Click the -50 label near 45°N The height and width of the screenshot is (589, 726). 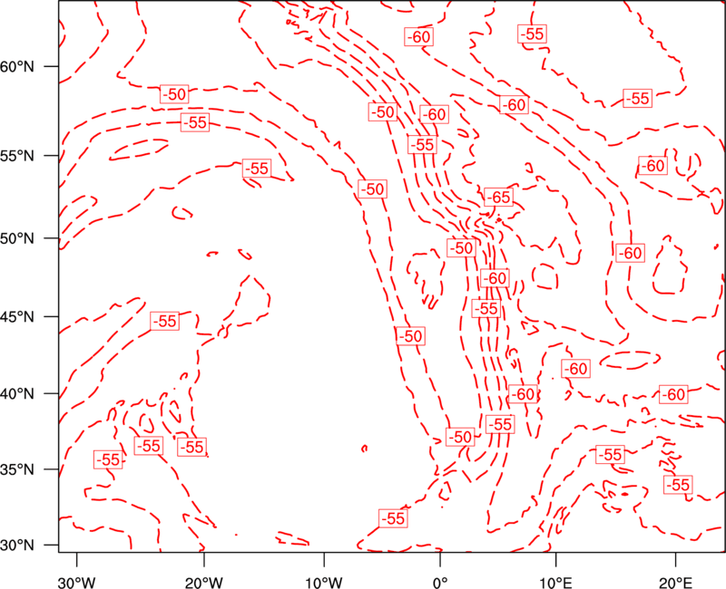point(411,336)
